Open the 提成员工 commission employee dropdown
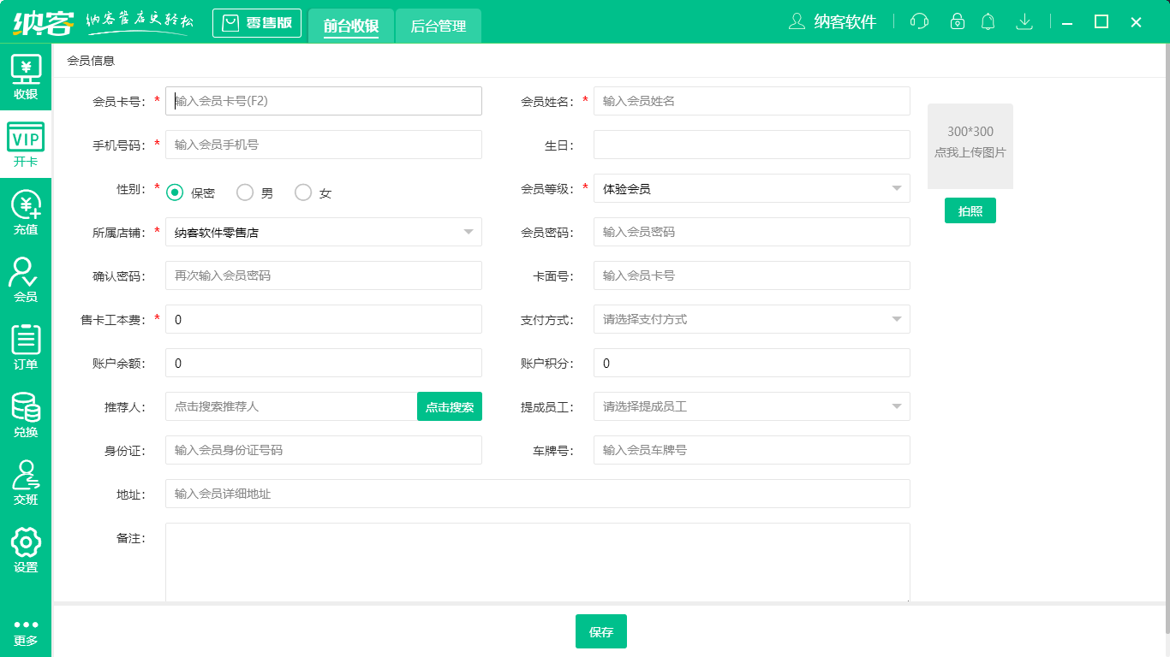This screenshot has width=1170, height=657. tap(896, 406)
